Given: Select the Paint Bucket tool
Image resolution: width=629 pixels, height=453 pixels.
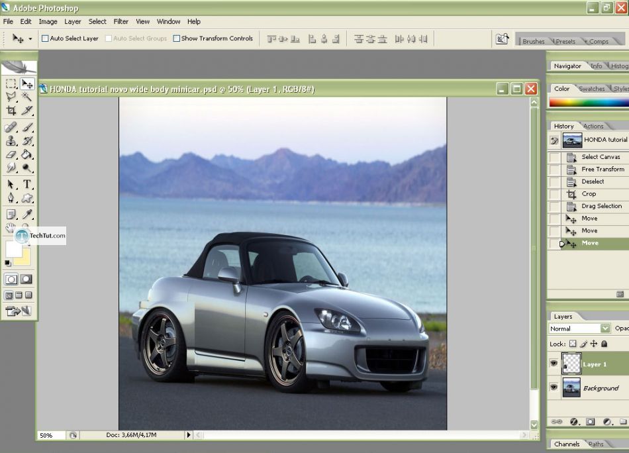Looking at the screenshot, I should coord(27,154).
